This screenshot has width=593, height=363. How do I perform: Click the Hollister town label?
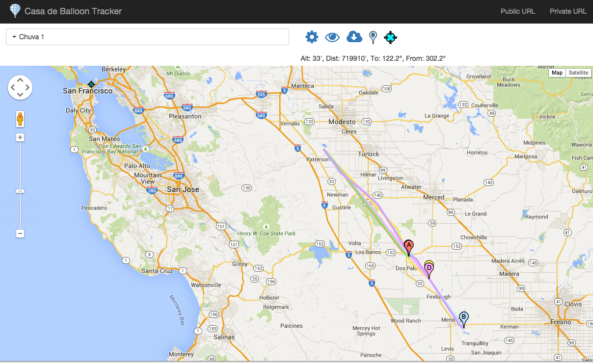(270, 298)
